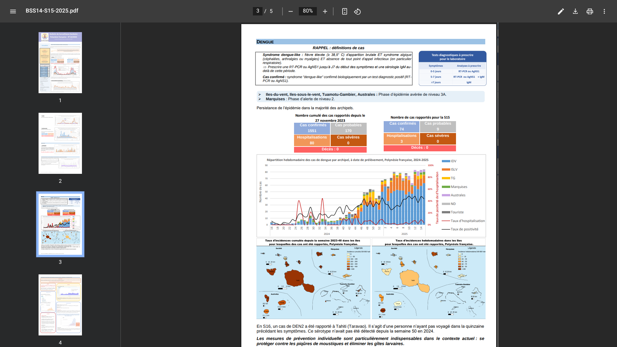617x347 pixels.
Task: Open page 1 thumbnail
Action: pyautogui.click(x=60, y=63)
